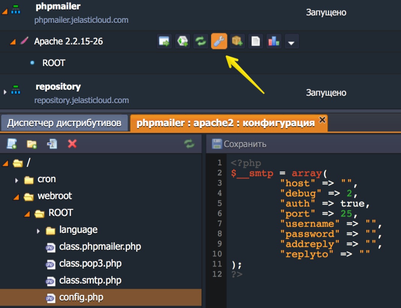Viewport: 401px width, 308px height.
Task: Click the add-ons icon on Apache row
Action: click(x=182, y=41)
